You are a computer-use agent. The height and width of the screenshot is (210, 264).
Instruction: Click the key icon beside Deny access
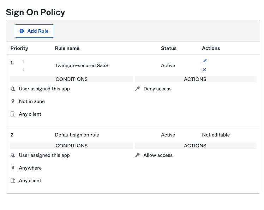[x=138, y=89]
